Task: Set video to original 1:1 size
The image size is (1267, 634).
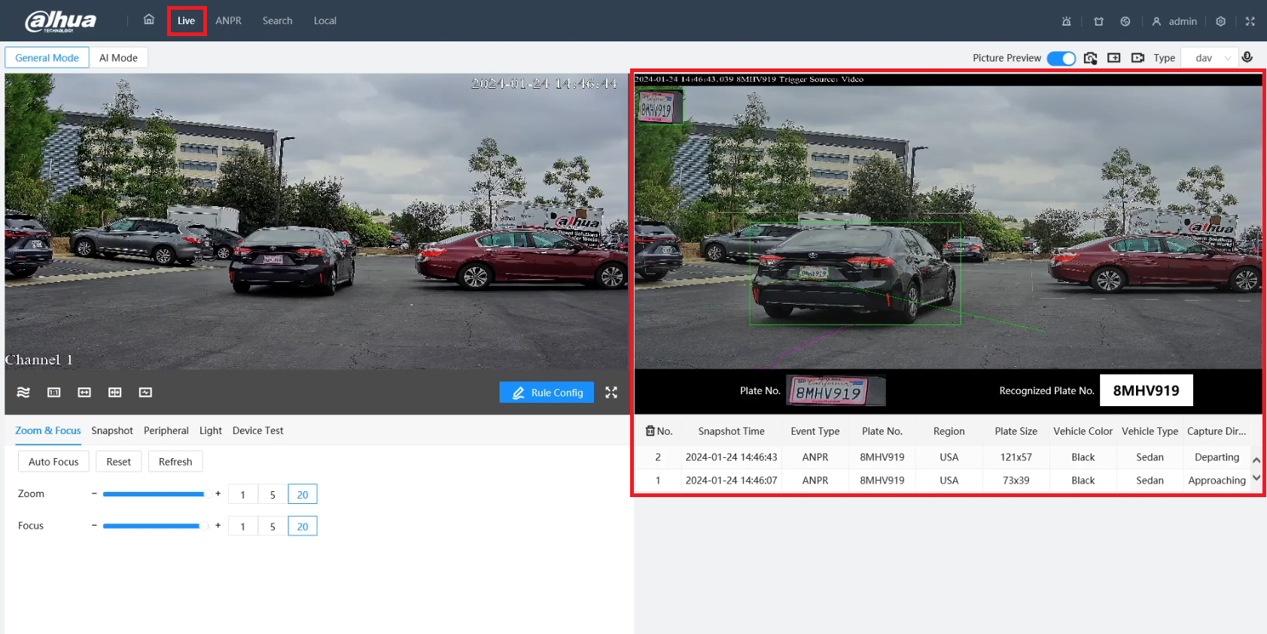Action: pyautogui.click(x=53, y=393)
